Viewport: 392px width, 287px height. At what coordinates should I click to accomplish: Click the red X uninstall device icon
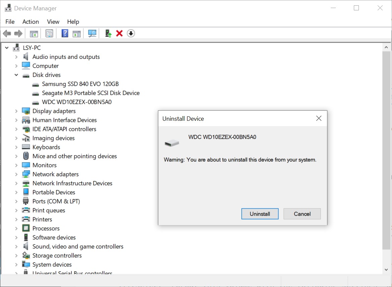point(120,33)
